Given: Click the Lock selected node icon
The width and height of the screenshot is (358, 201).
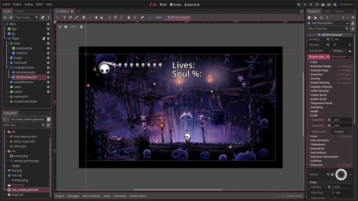Looking at the screenshot, I should pos(129,17).
